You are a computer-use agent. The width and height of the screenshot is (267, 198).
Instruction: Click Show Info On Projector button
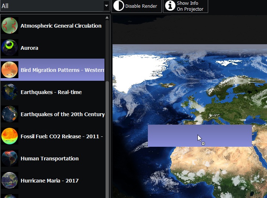pos(185,6)
